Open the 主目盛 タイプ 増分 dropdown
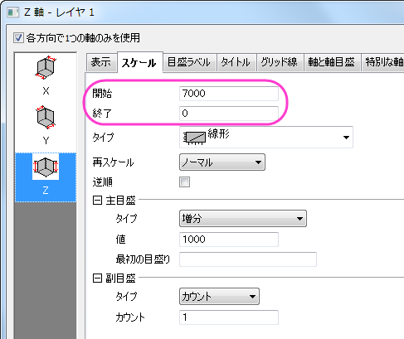Image resolution: width=404 pixels, height=339 pixels. (x=243, y=219)
